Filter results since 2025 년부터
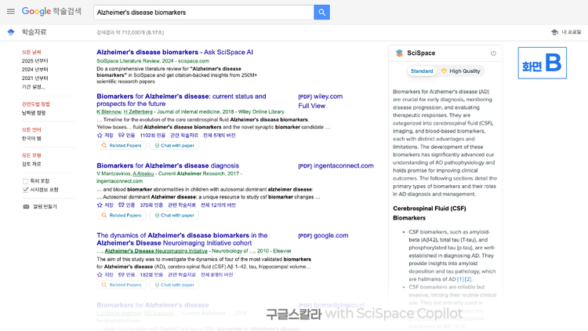Screen dimensions: 588x331 [x=34, y=61]
